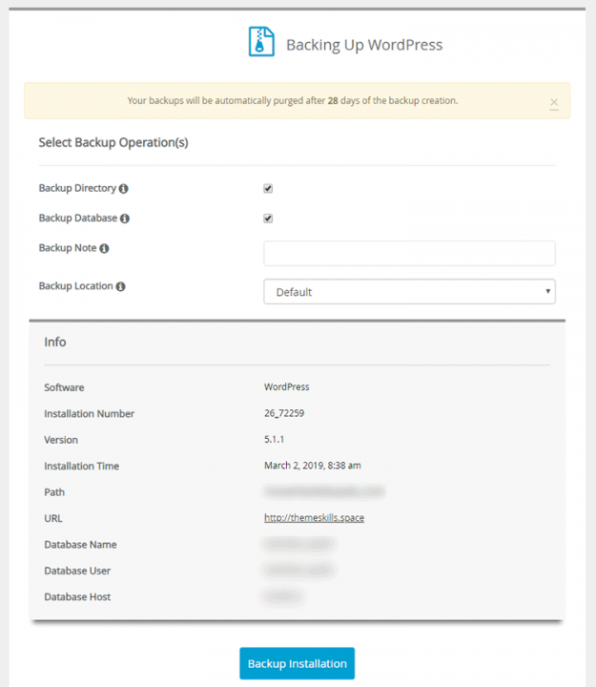Open Backup Location info tooltip icon
The image size is (596, 687).
tap(121, 286)
